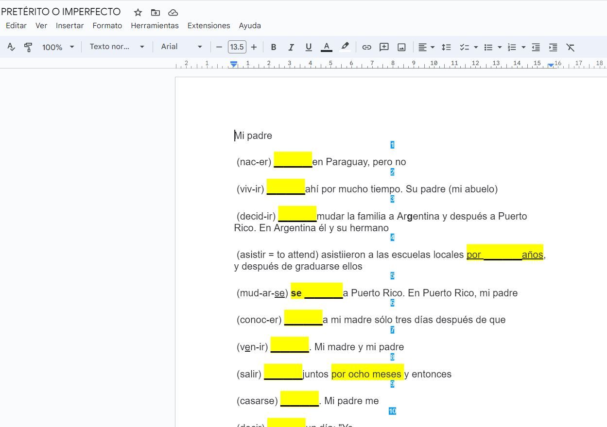Open the Arial font dropdown

[x=181, y=47]
